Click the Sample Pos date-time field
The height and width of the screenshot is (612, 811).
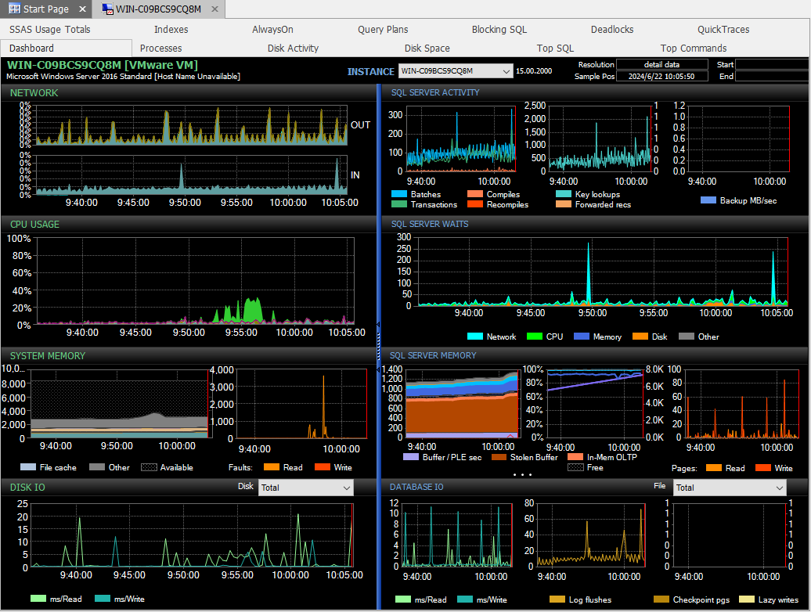[661, 77]
